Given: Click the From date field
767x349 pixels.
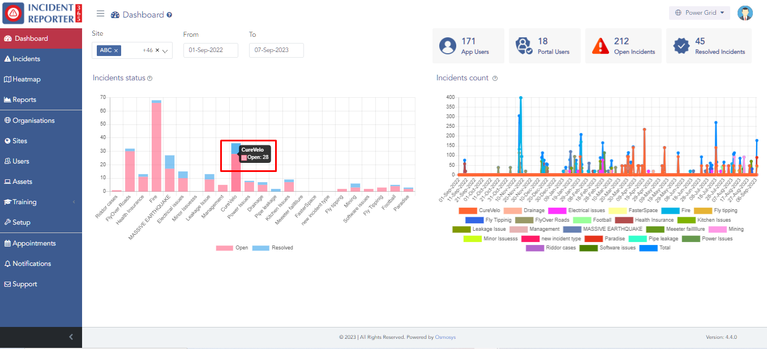Looking at the screenshot, I should pos(211,50).
